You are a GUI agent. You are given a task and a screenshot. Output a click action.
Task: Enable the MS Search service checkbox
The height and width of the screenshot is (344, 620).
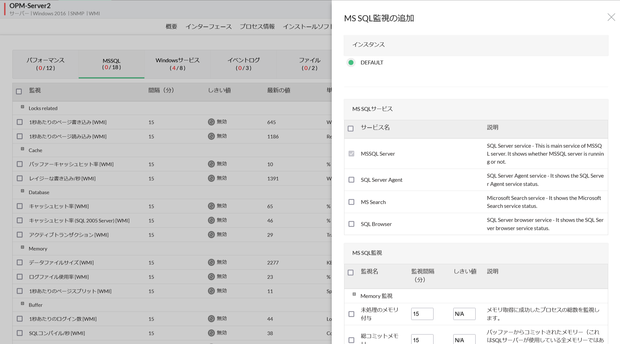click(351, 202)
